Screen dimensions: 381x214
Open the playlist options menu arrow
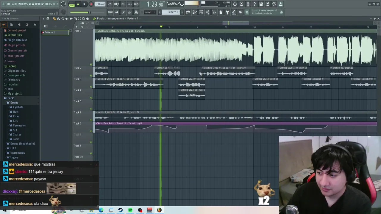[44, 18]
